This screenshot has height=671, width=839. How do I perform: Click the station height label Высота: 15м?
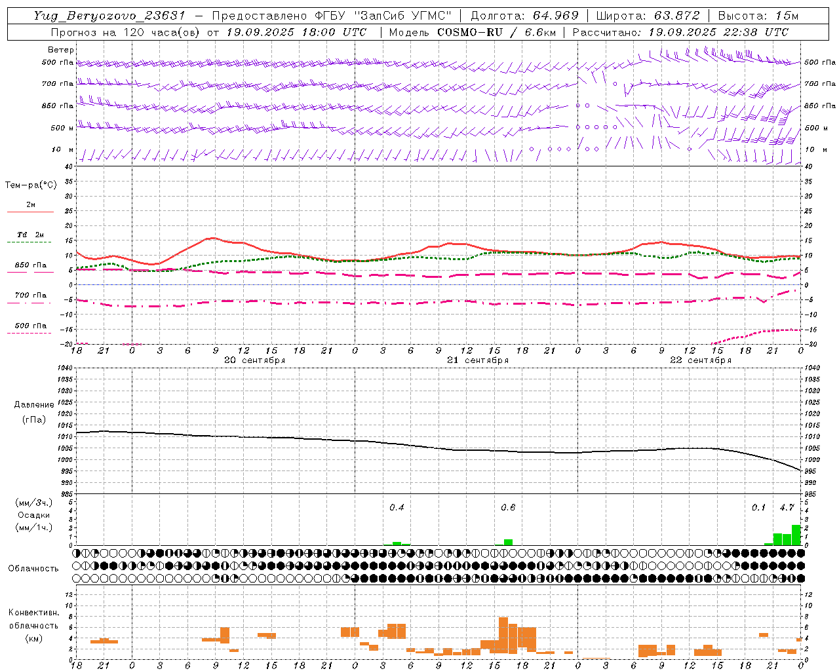pyautogui.click(x=758, y=16)
